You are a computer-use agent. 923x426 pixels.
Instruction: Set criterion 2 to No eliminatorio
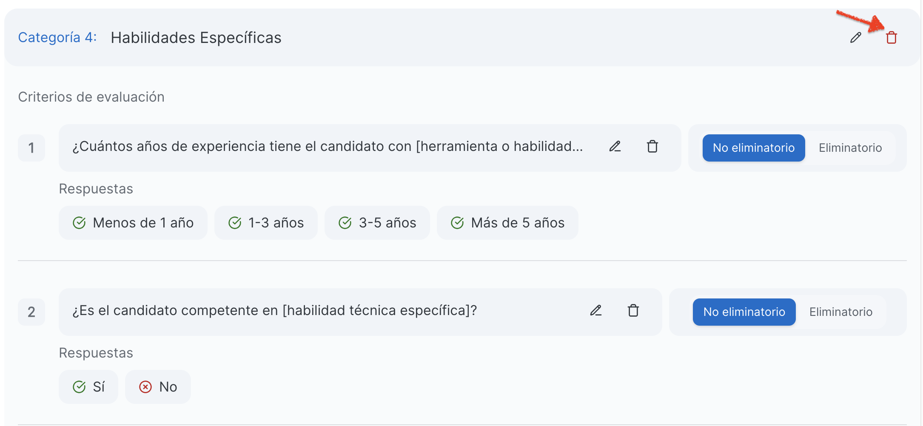click(744, 312)
